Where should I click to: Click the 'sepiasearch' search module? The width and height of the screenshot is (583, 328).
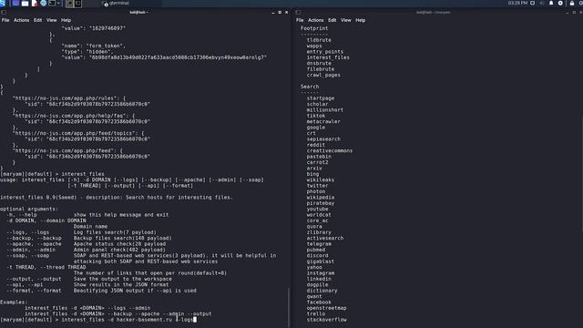[x=323, y=139]
